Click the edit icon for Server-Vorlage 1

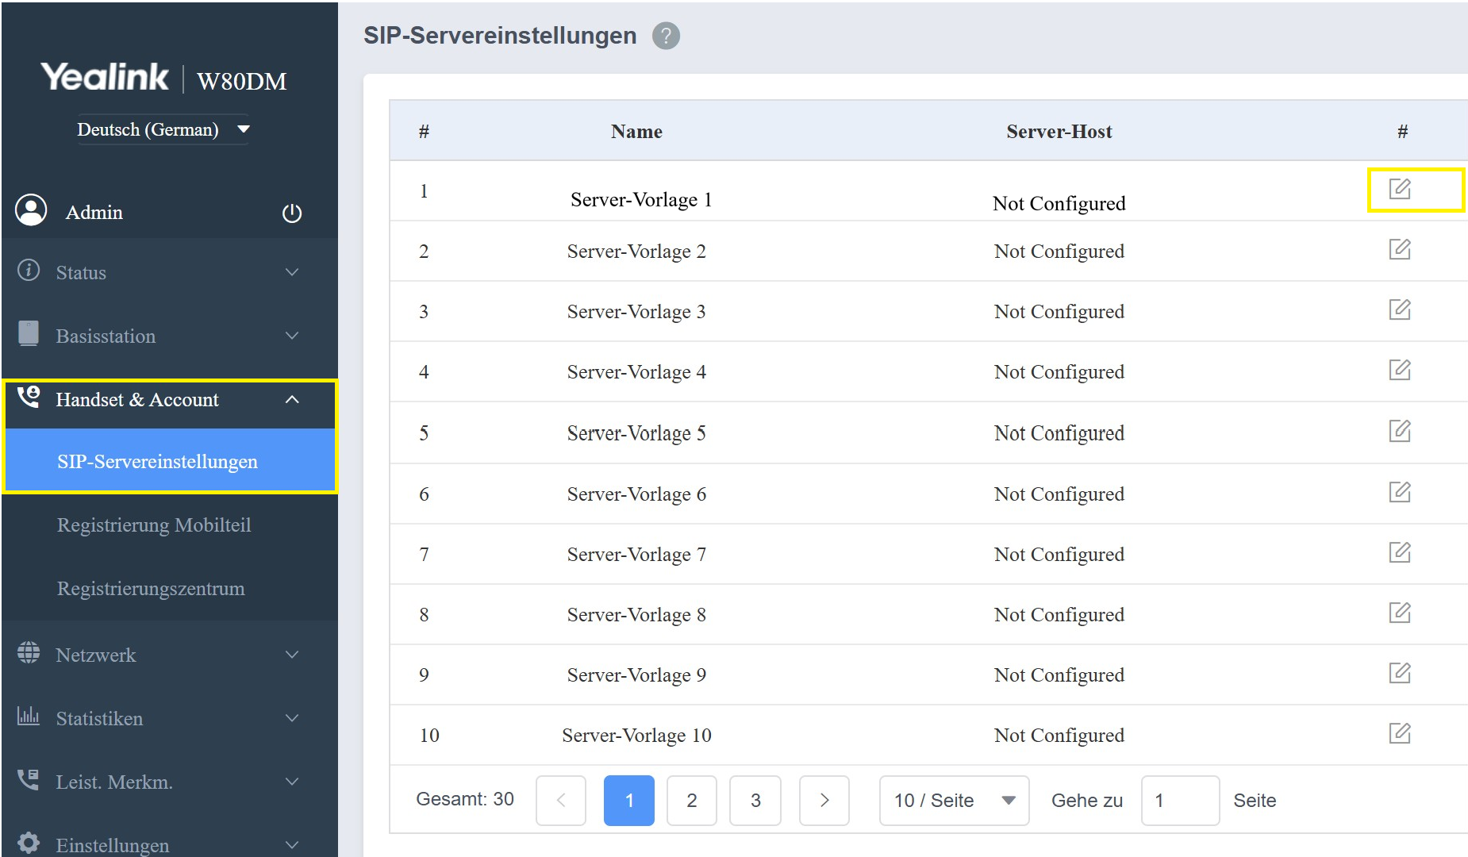(1399, 189)
